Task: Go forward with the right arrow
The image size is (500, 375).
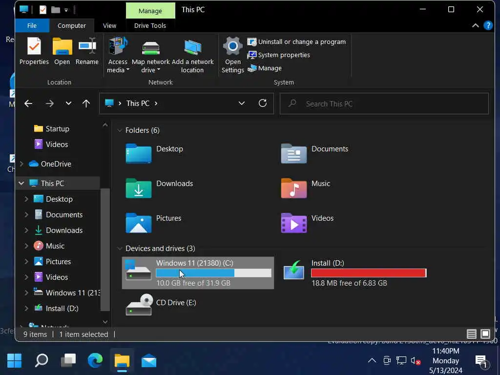Action: [x=49, y=104]
